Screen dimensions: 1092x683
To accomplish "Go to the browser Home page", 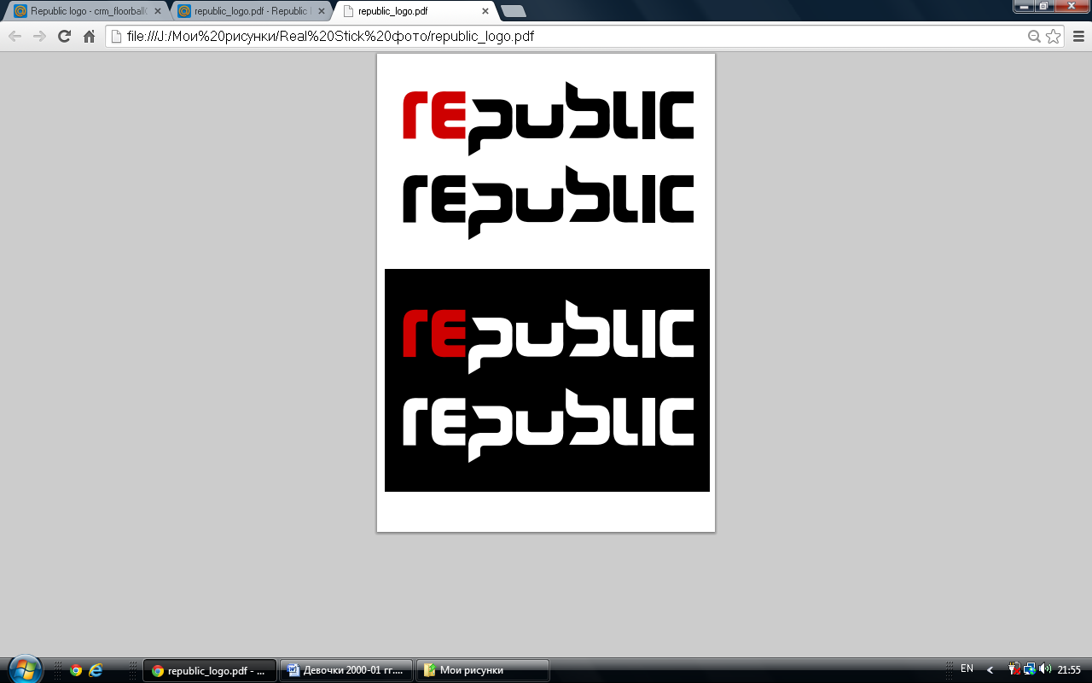I will [x=89, y=36].
